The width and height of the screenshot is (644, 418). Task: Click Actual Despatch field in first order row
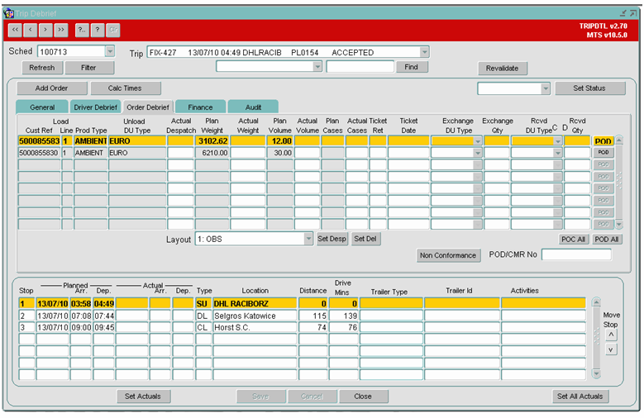click(180, 141)
